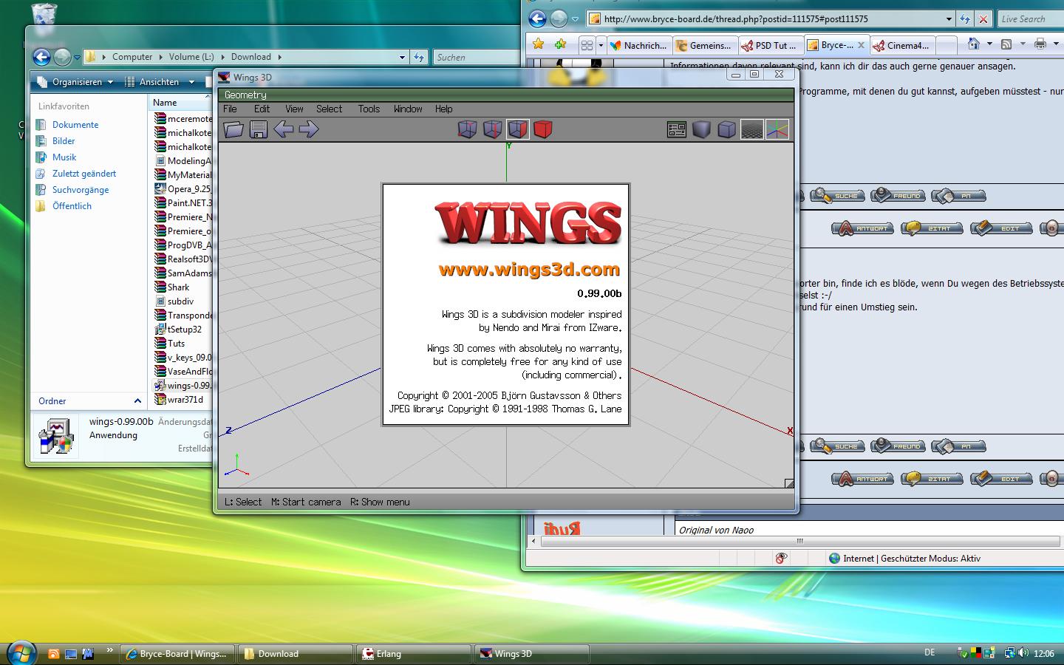The height and width of the screenshot is (665, 1064).
Task: Click the floppy disk Save icon in Wings 3D
Action: 259,130
